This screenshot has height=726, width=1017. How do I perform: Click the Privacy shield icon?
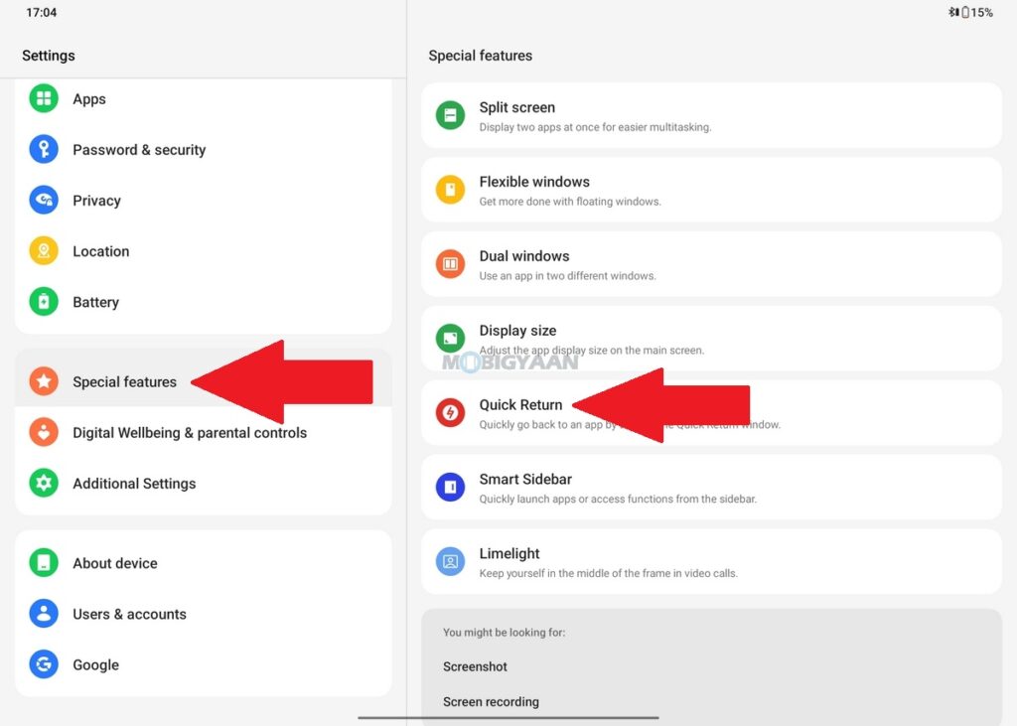44,200
